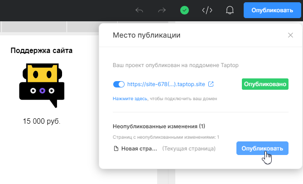Click the robot chat support image

click(x=42, y=85)
